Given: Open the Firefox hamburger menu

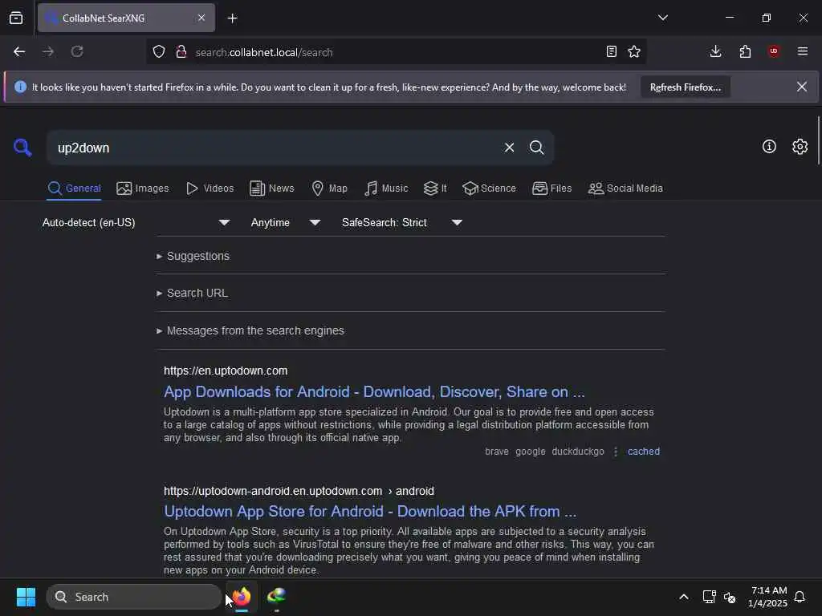Looking at the screenshot, I should point(803,51).
